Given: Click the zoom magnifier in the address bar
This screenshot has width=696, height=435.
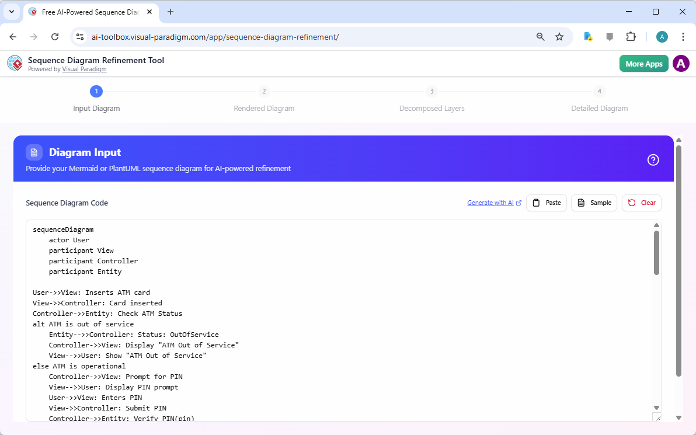Looking at the screenshot, I should [x=540, y=36].
